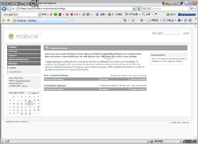Select calendar date 30
This screenshot has width=198, height=144.
[x=30, y=114]
